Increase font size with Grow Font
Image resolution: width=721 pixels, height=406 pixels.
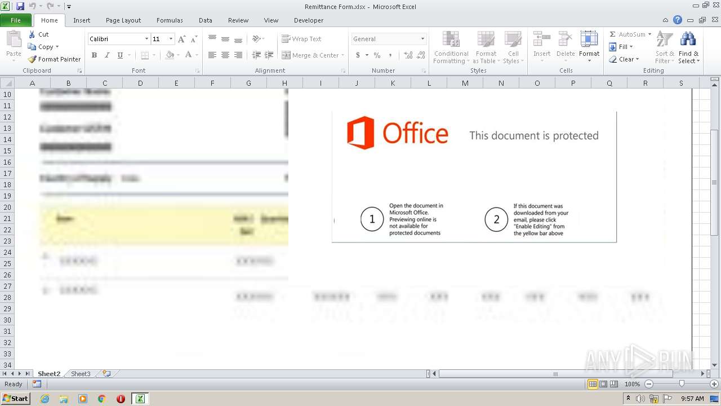click(181, 39)
